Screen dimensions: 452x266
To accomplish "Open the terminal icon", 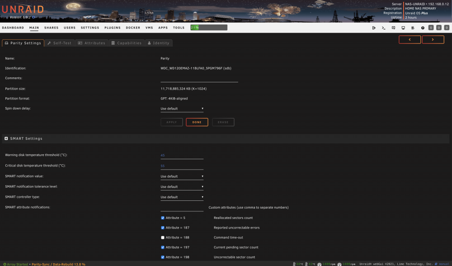I will (x=383, y=28).
